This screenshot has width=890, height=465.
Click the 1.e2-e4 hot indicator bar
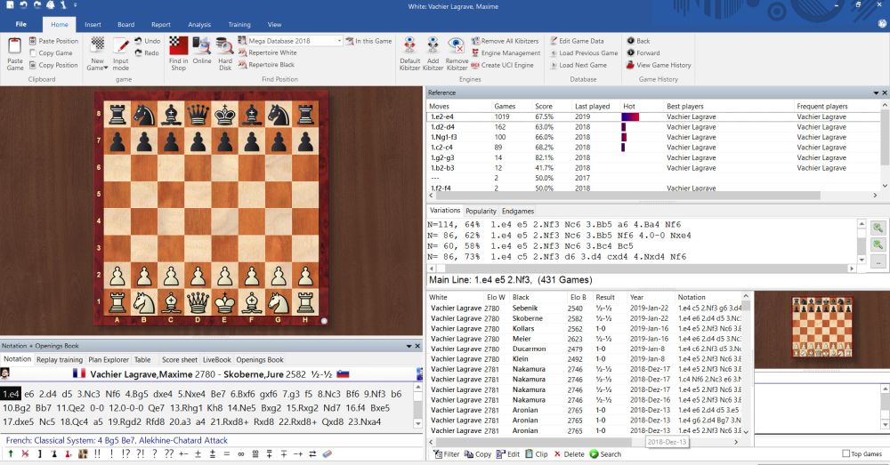pyautogui.click(x=630, y=116)
